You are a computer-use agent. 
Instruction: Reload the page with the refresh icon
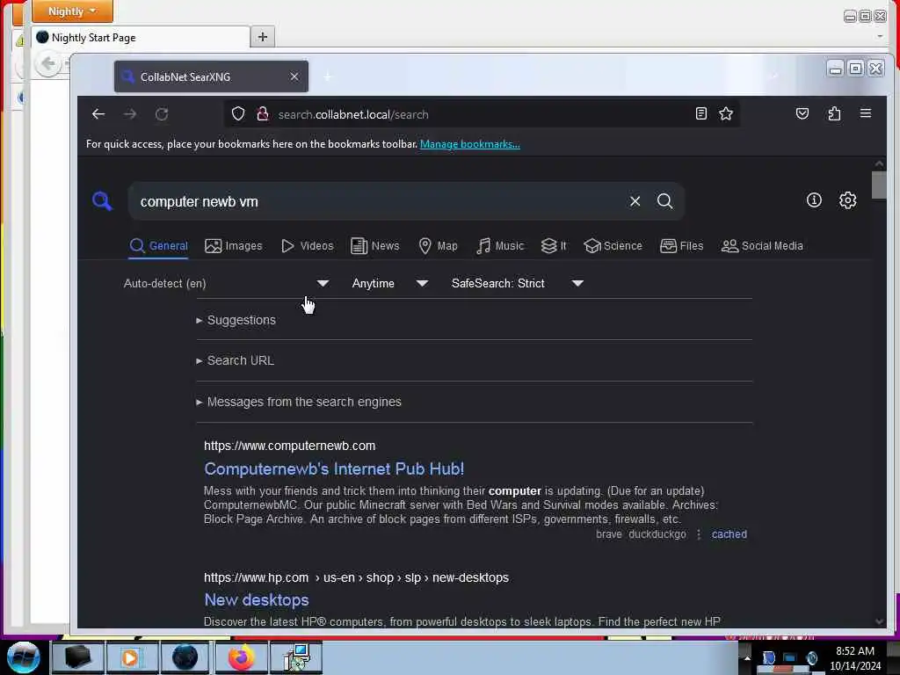[162, 114]
